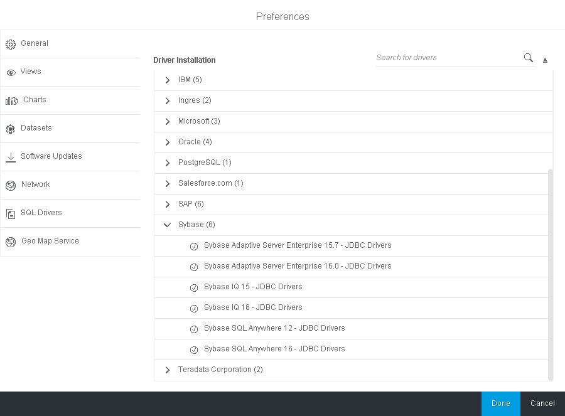The image size is (565, 416).
Task: Click the Software Updates download icon
Action: click(11, 157)
